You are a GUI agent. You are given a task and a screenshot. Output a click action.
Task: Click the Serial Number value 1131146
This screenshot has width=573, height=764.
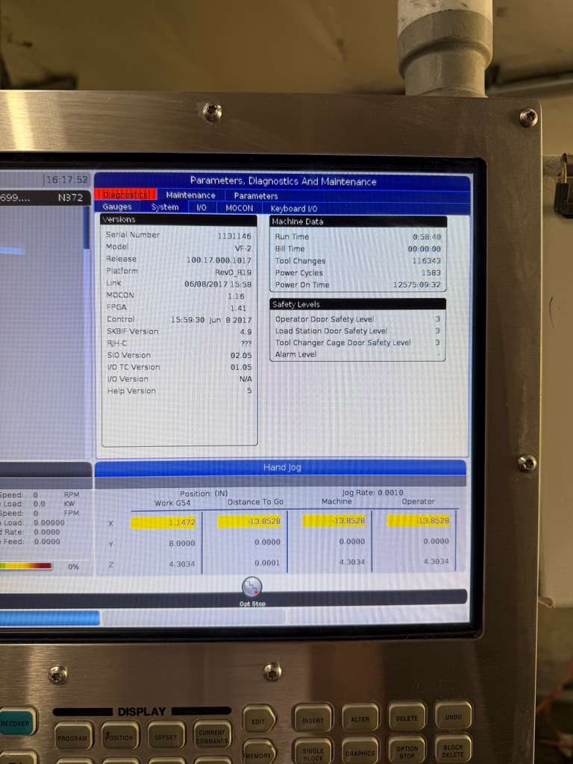click(234, 236)
